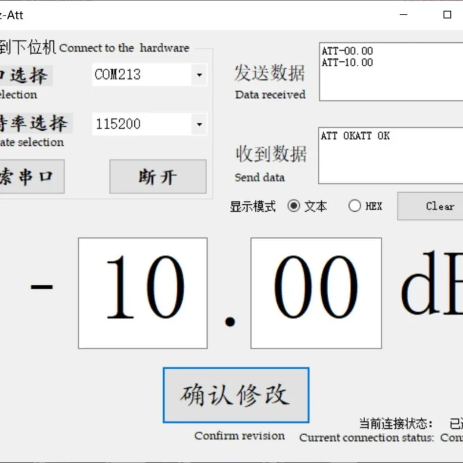Viewport: 463px width, 463px height.
Task: Click the sent data box with ATT-00.00
Action: 391,72
